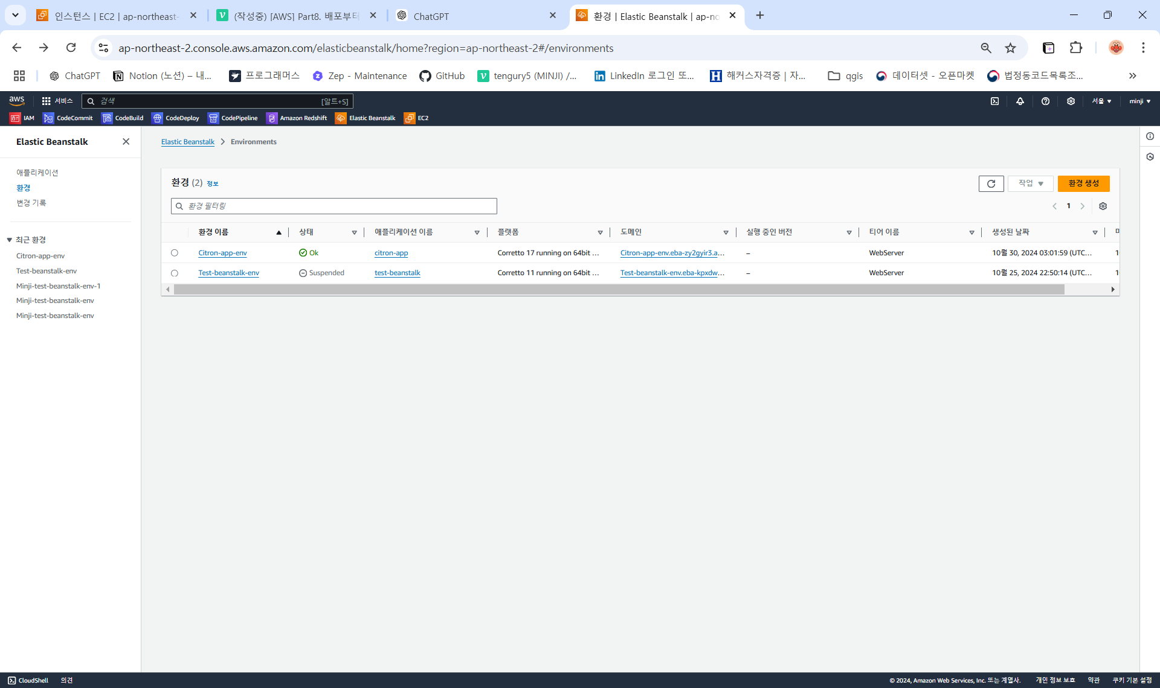Click the notifications bell icon
Screen dimensions: 1160x688
1020,101
